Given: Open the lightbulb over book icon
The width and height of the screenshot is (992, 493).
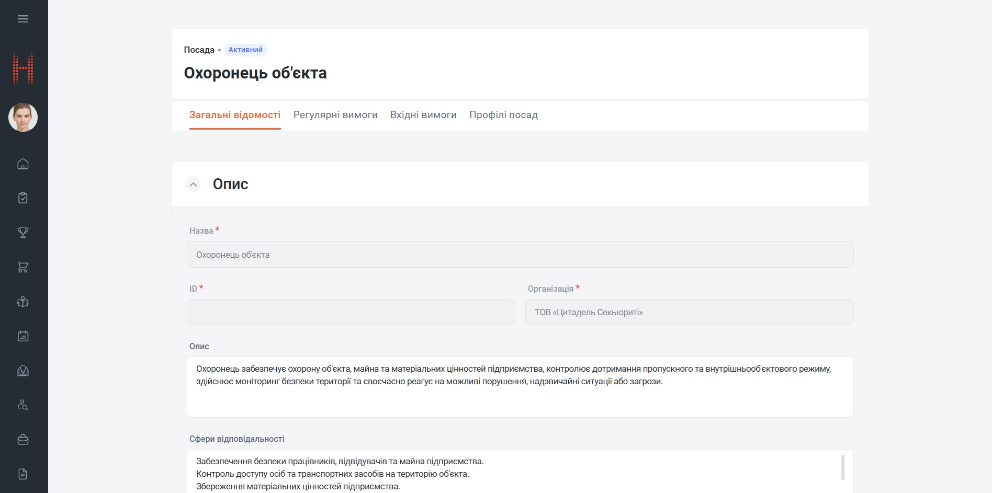Looking at the screenshot, I should pyautogui.click(x=23, y=371).
